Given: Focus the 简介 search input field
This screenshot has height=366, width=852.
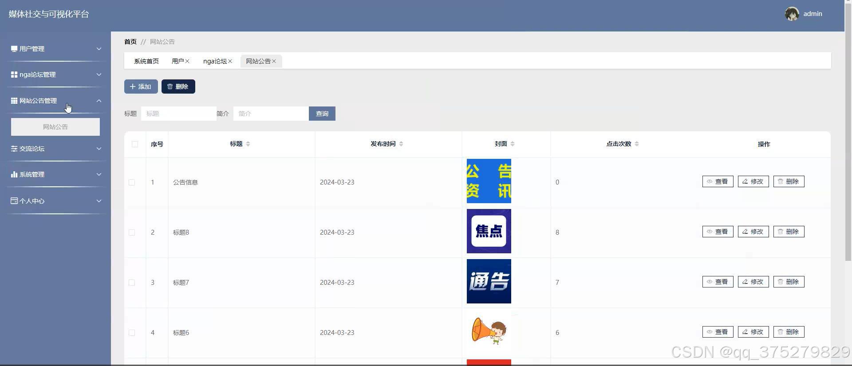Looking at the screenshot, I should click(271, 114).
